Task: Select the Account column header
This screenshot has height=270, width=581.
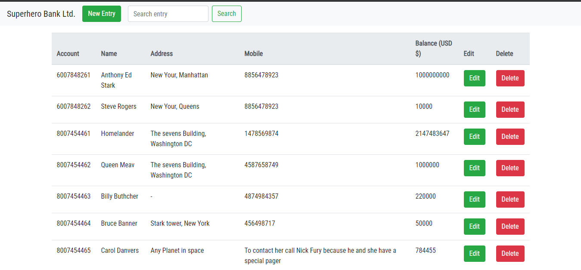Action: [x=68, y=54]
